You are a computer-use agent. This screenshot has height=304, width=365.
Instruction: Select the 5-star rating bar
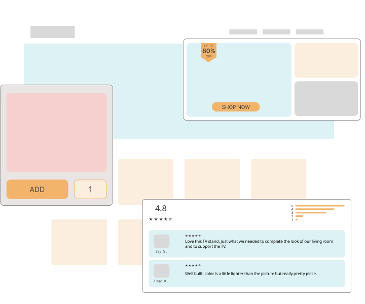(x=320, y=206)
